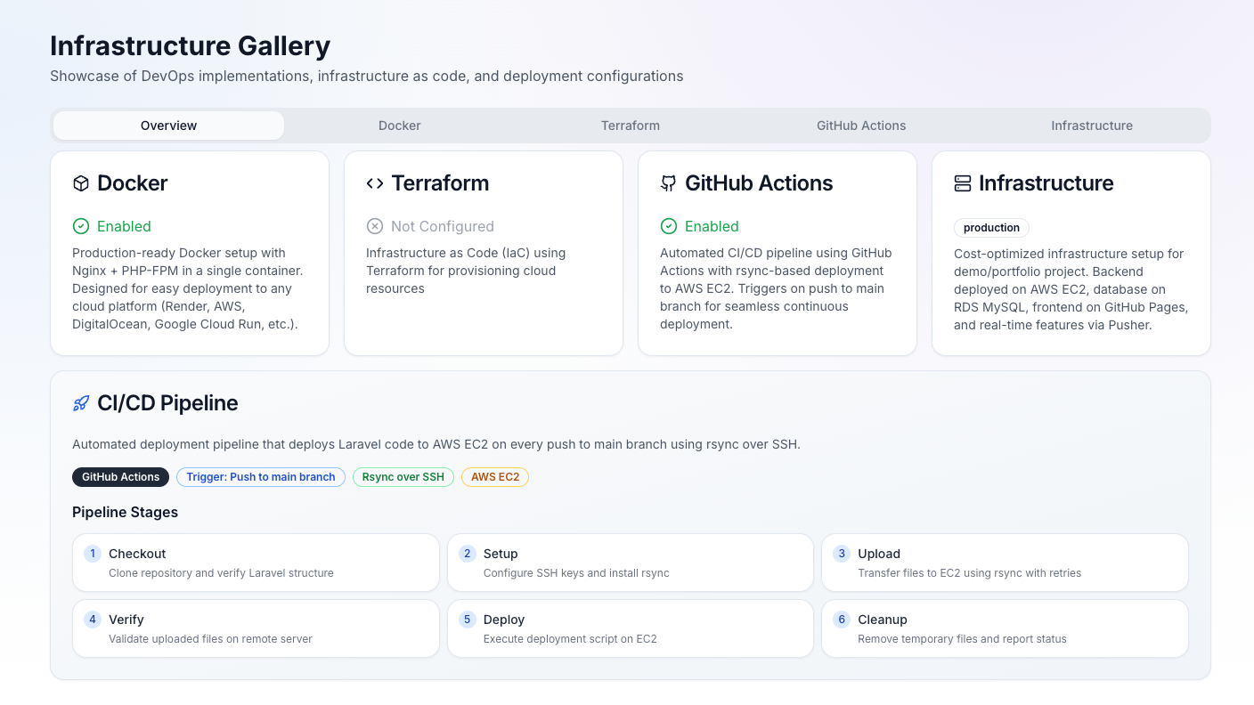Screen dimensions: 1254x705
Task: Click the Rsync over SSH tag
Action: click(x=403, y=477)
